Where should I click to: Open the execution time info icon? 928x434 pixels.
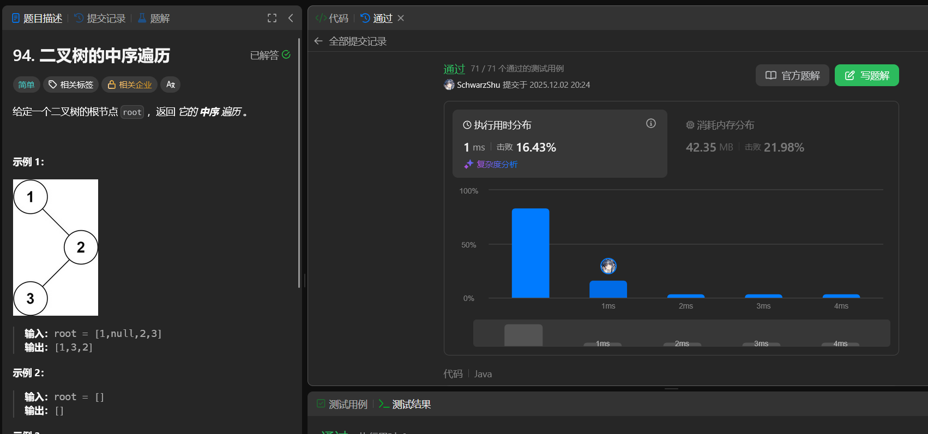click(x=650, y=123)
